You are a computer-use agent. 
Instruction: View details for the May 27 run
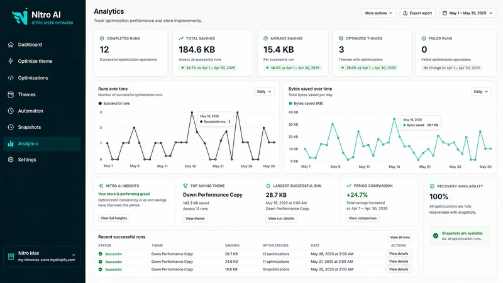click(x=399, y=261)
